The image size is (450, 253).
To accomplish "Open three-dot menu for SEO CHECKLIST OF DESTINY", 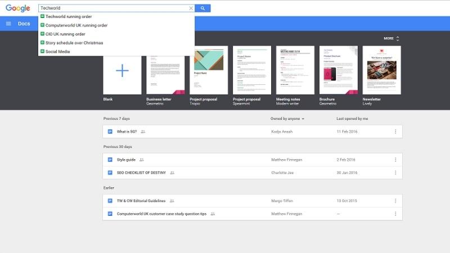I will click(x=395, y=173).
